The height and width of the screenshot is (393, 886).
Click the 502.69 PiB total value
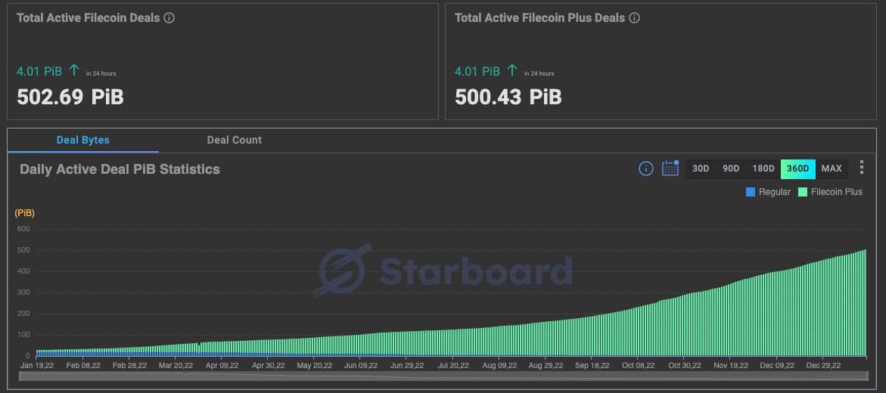(x=70, y=97)
